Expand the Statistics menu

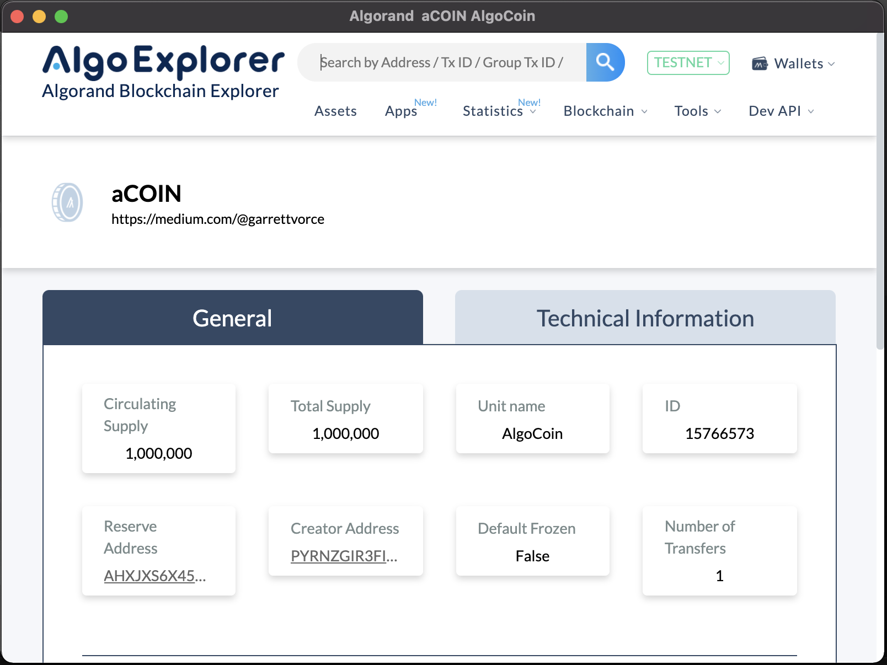499,111
